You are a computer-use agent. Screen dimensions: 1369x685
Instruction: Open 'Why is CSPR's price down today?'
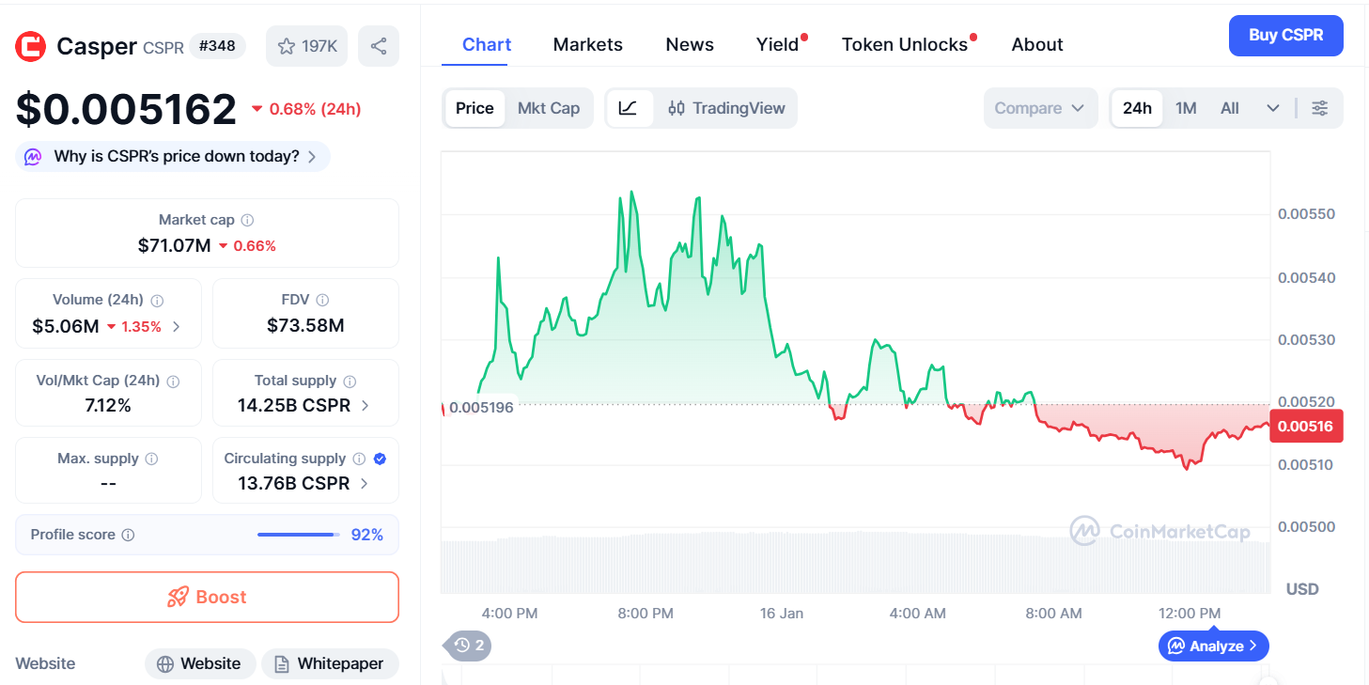(175, 156)
